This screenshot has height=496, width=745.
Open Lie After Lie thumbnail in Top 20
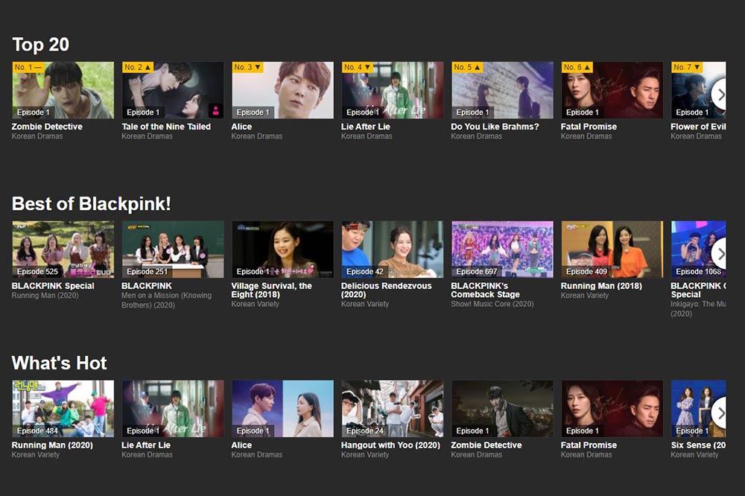pos(393,90)
